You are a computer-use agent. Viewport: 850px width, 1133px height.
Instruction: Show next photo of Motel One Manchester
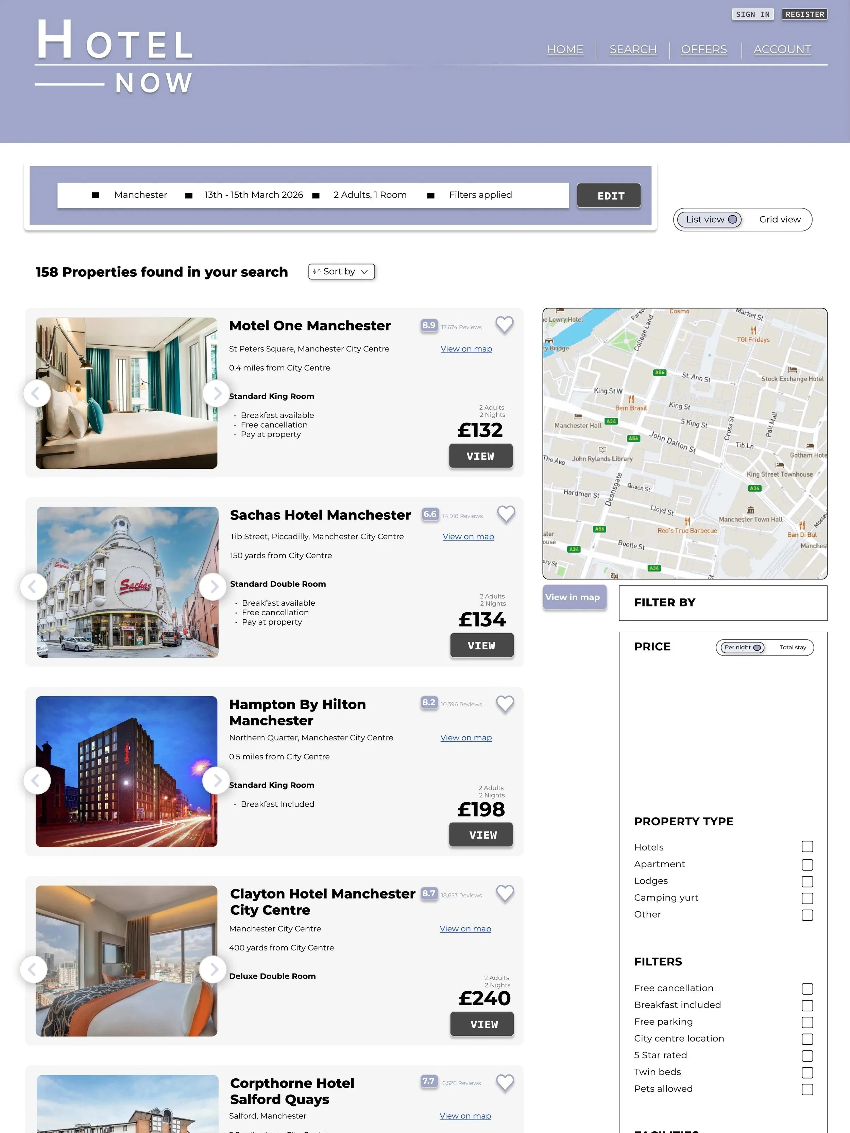click(216, 393)
